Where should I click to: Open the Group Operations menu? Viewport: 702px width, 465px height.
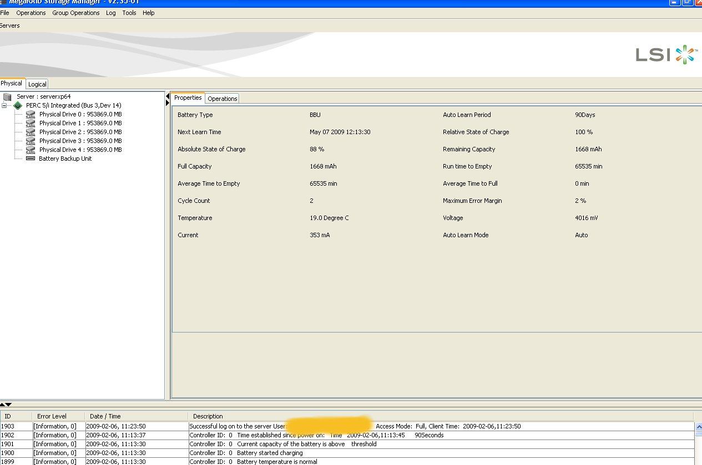pos(76,13)
